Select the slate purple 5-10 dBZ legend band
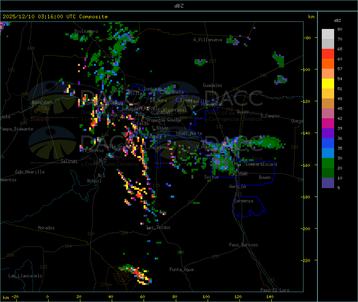Screen dimensions: 358x302 point(328,183)
